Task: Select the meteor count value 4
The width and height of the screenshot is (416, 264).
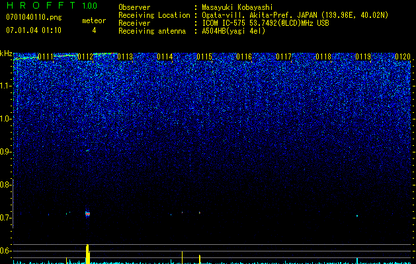Action: (94, 30)
